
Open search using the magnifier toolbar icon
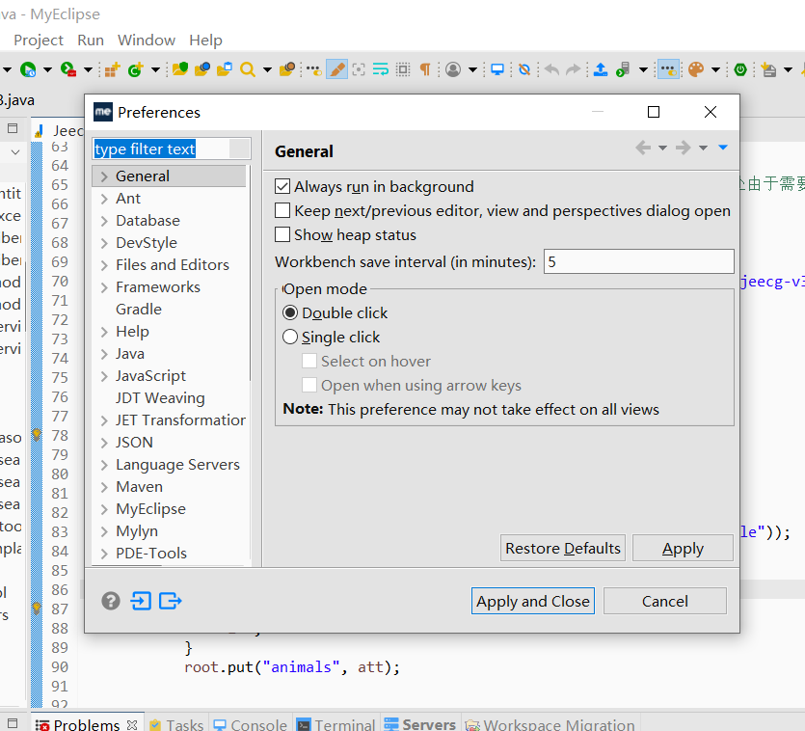tap(247, 68)
